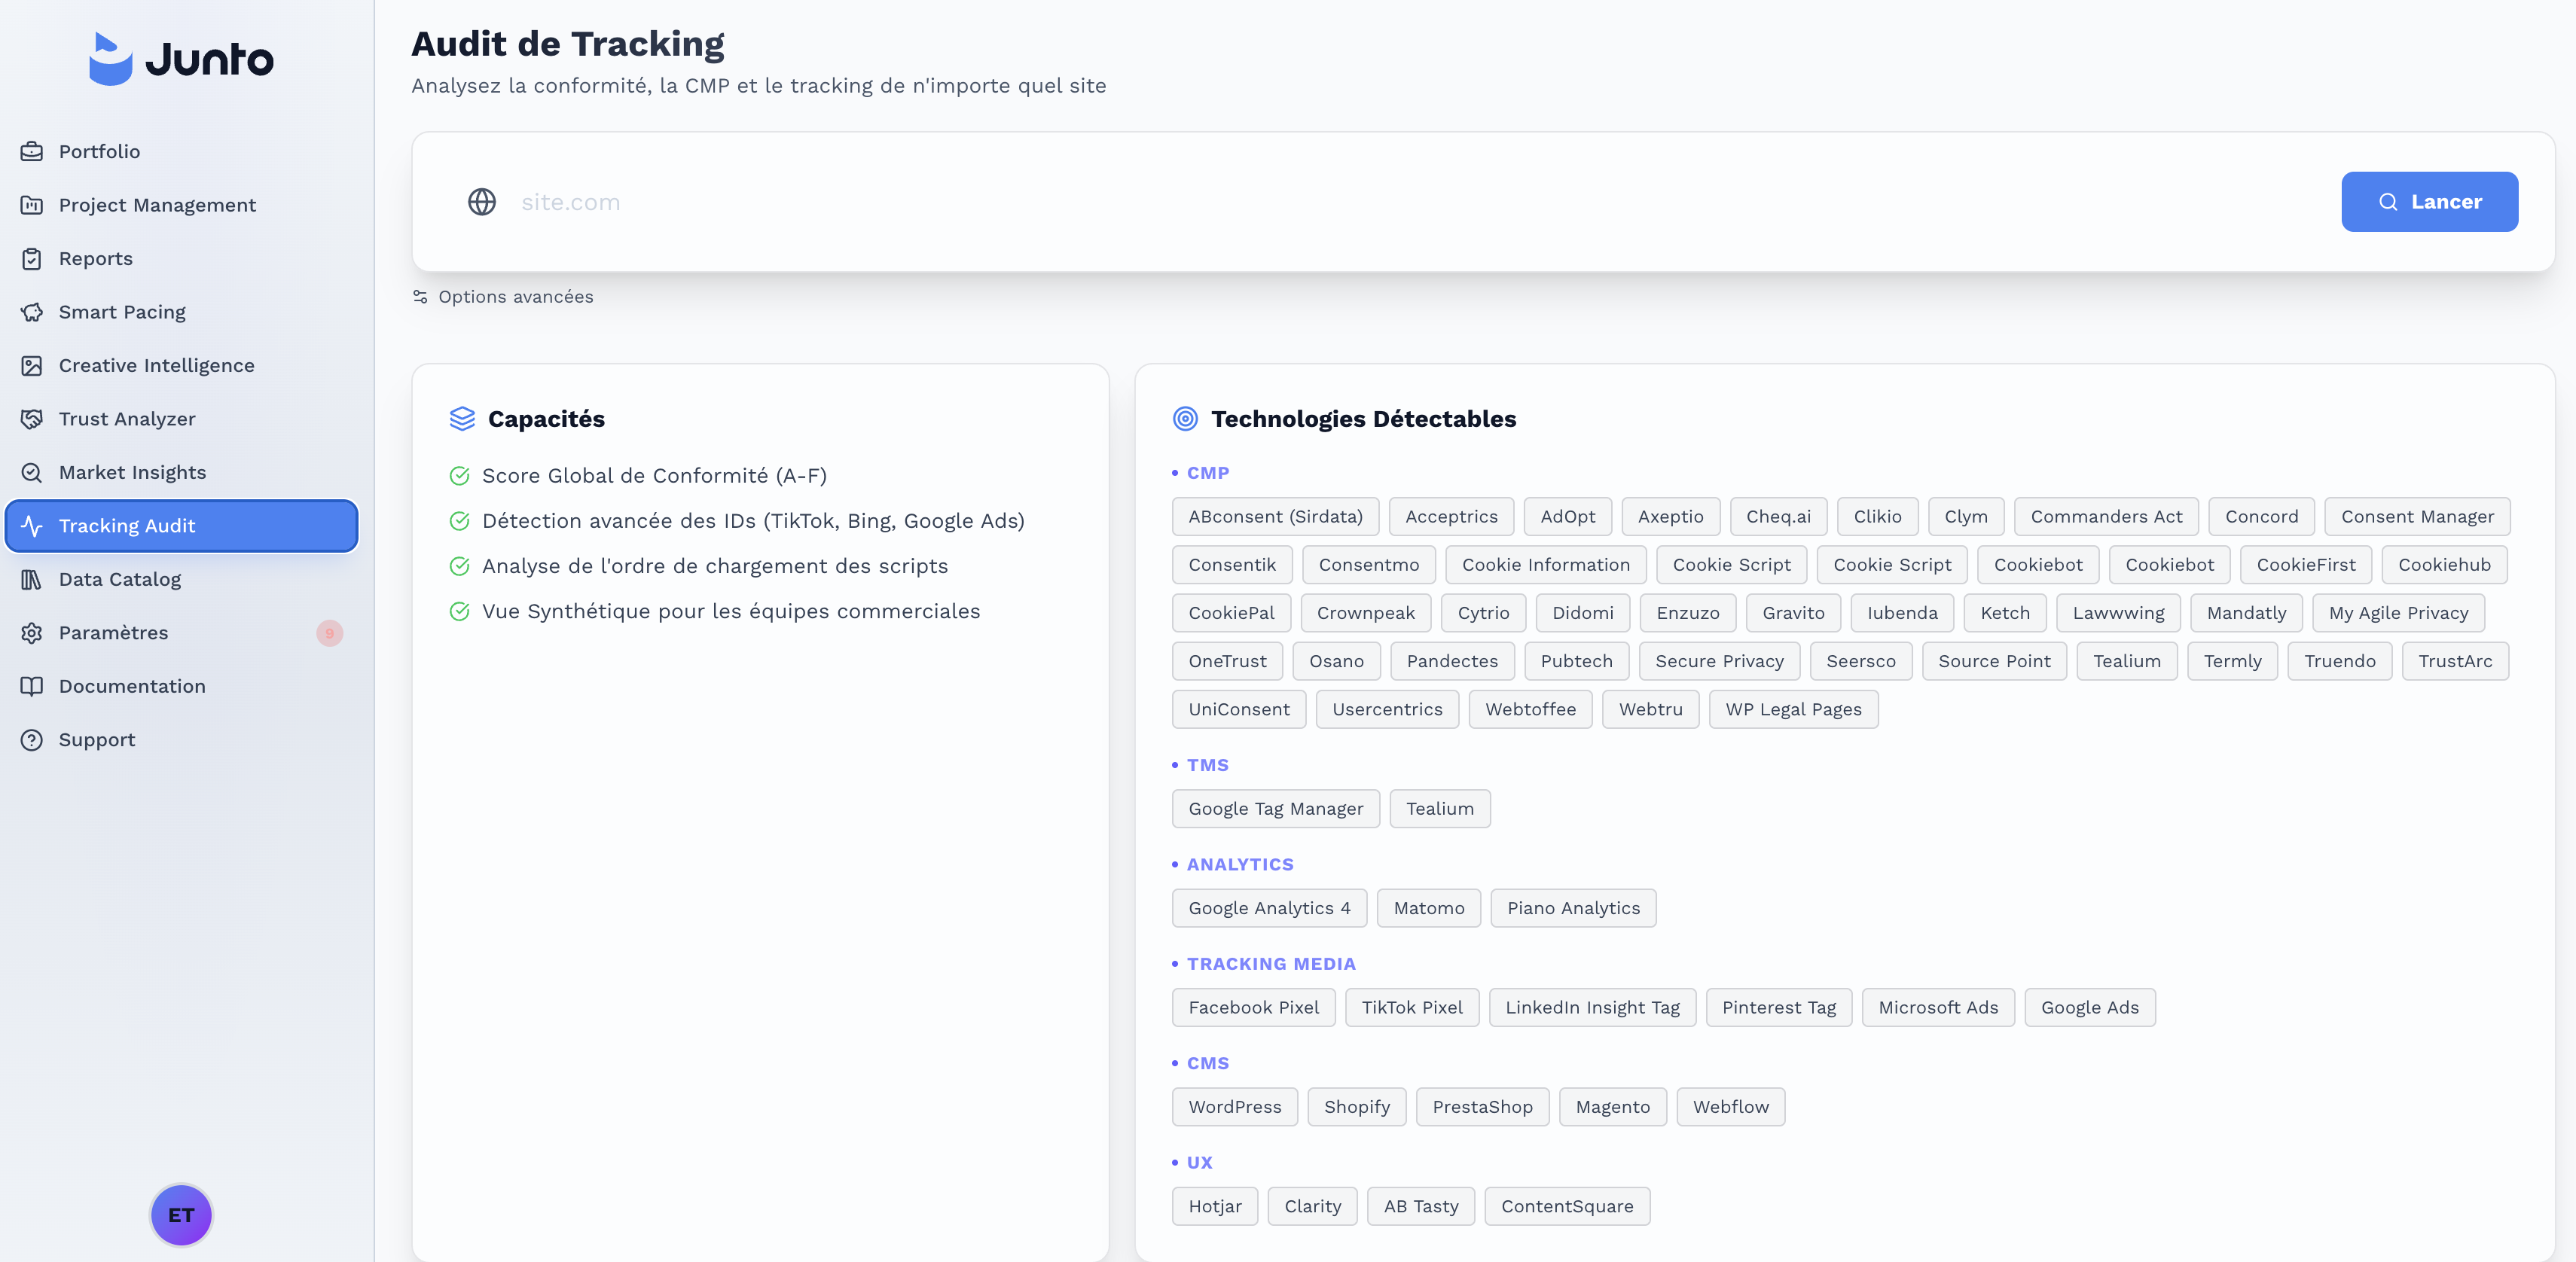
Task: Click the Junto logo
Action: pos(181,59)
